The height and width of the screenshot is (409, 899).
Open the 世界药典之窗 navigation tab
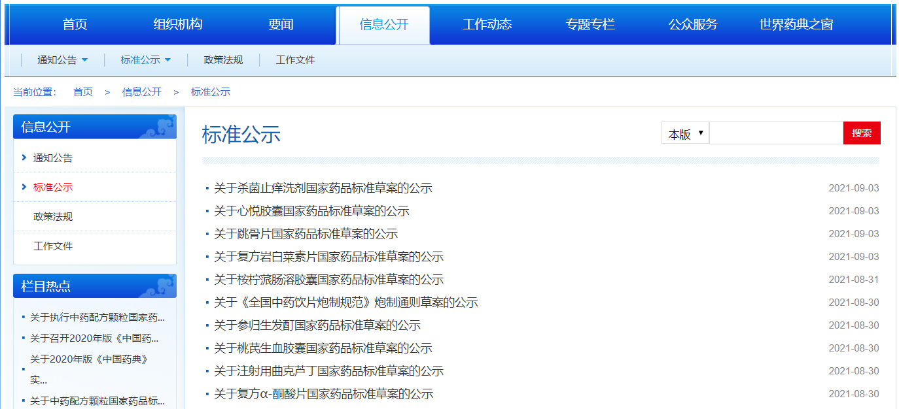pyautogui.click(x=796, y=25)
